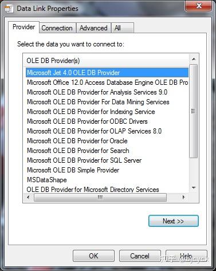Confirm with the OK button

[93, 256]
